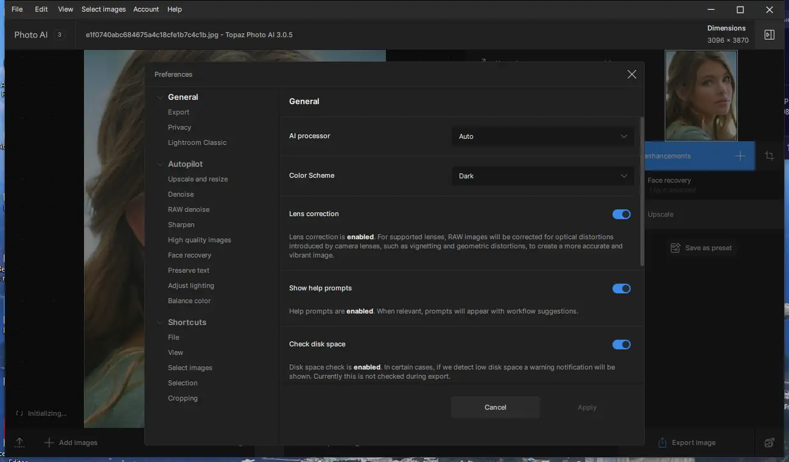Open Export preferences page
The width and height of the screenshot is (789, 462).
(x=178, y=112)
